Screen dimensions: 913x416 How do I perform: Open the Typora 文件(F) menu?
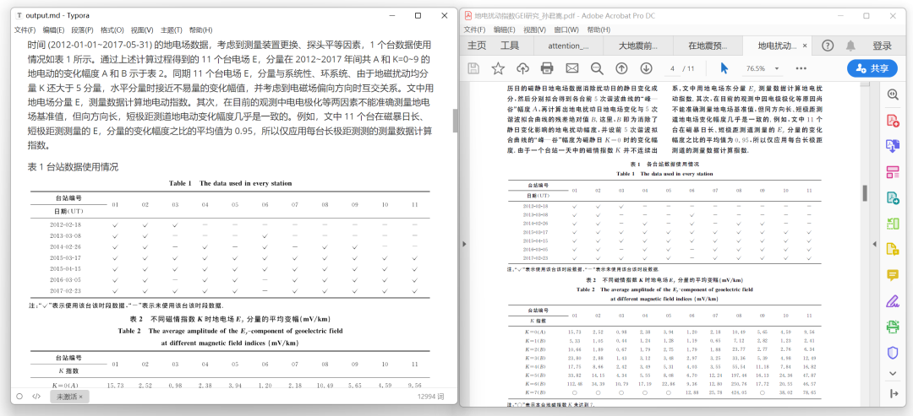[x=25, y=30]
